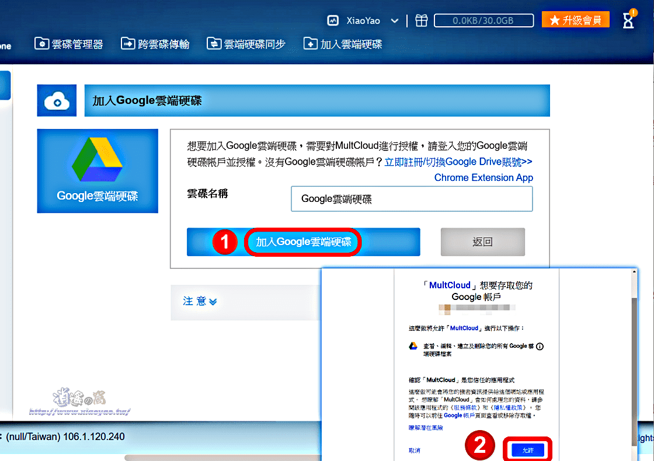
Task: Click the 返回 button
Action: click(482, 242)
